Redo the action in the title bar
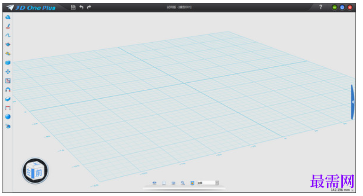 [x=89, y=8]
